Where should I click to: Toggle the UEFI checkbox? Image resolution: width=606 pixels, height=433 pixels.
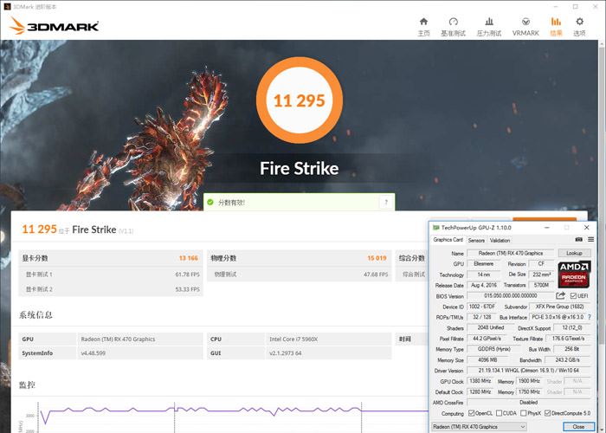(573, 295)
